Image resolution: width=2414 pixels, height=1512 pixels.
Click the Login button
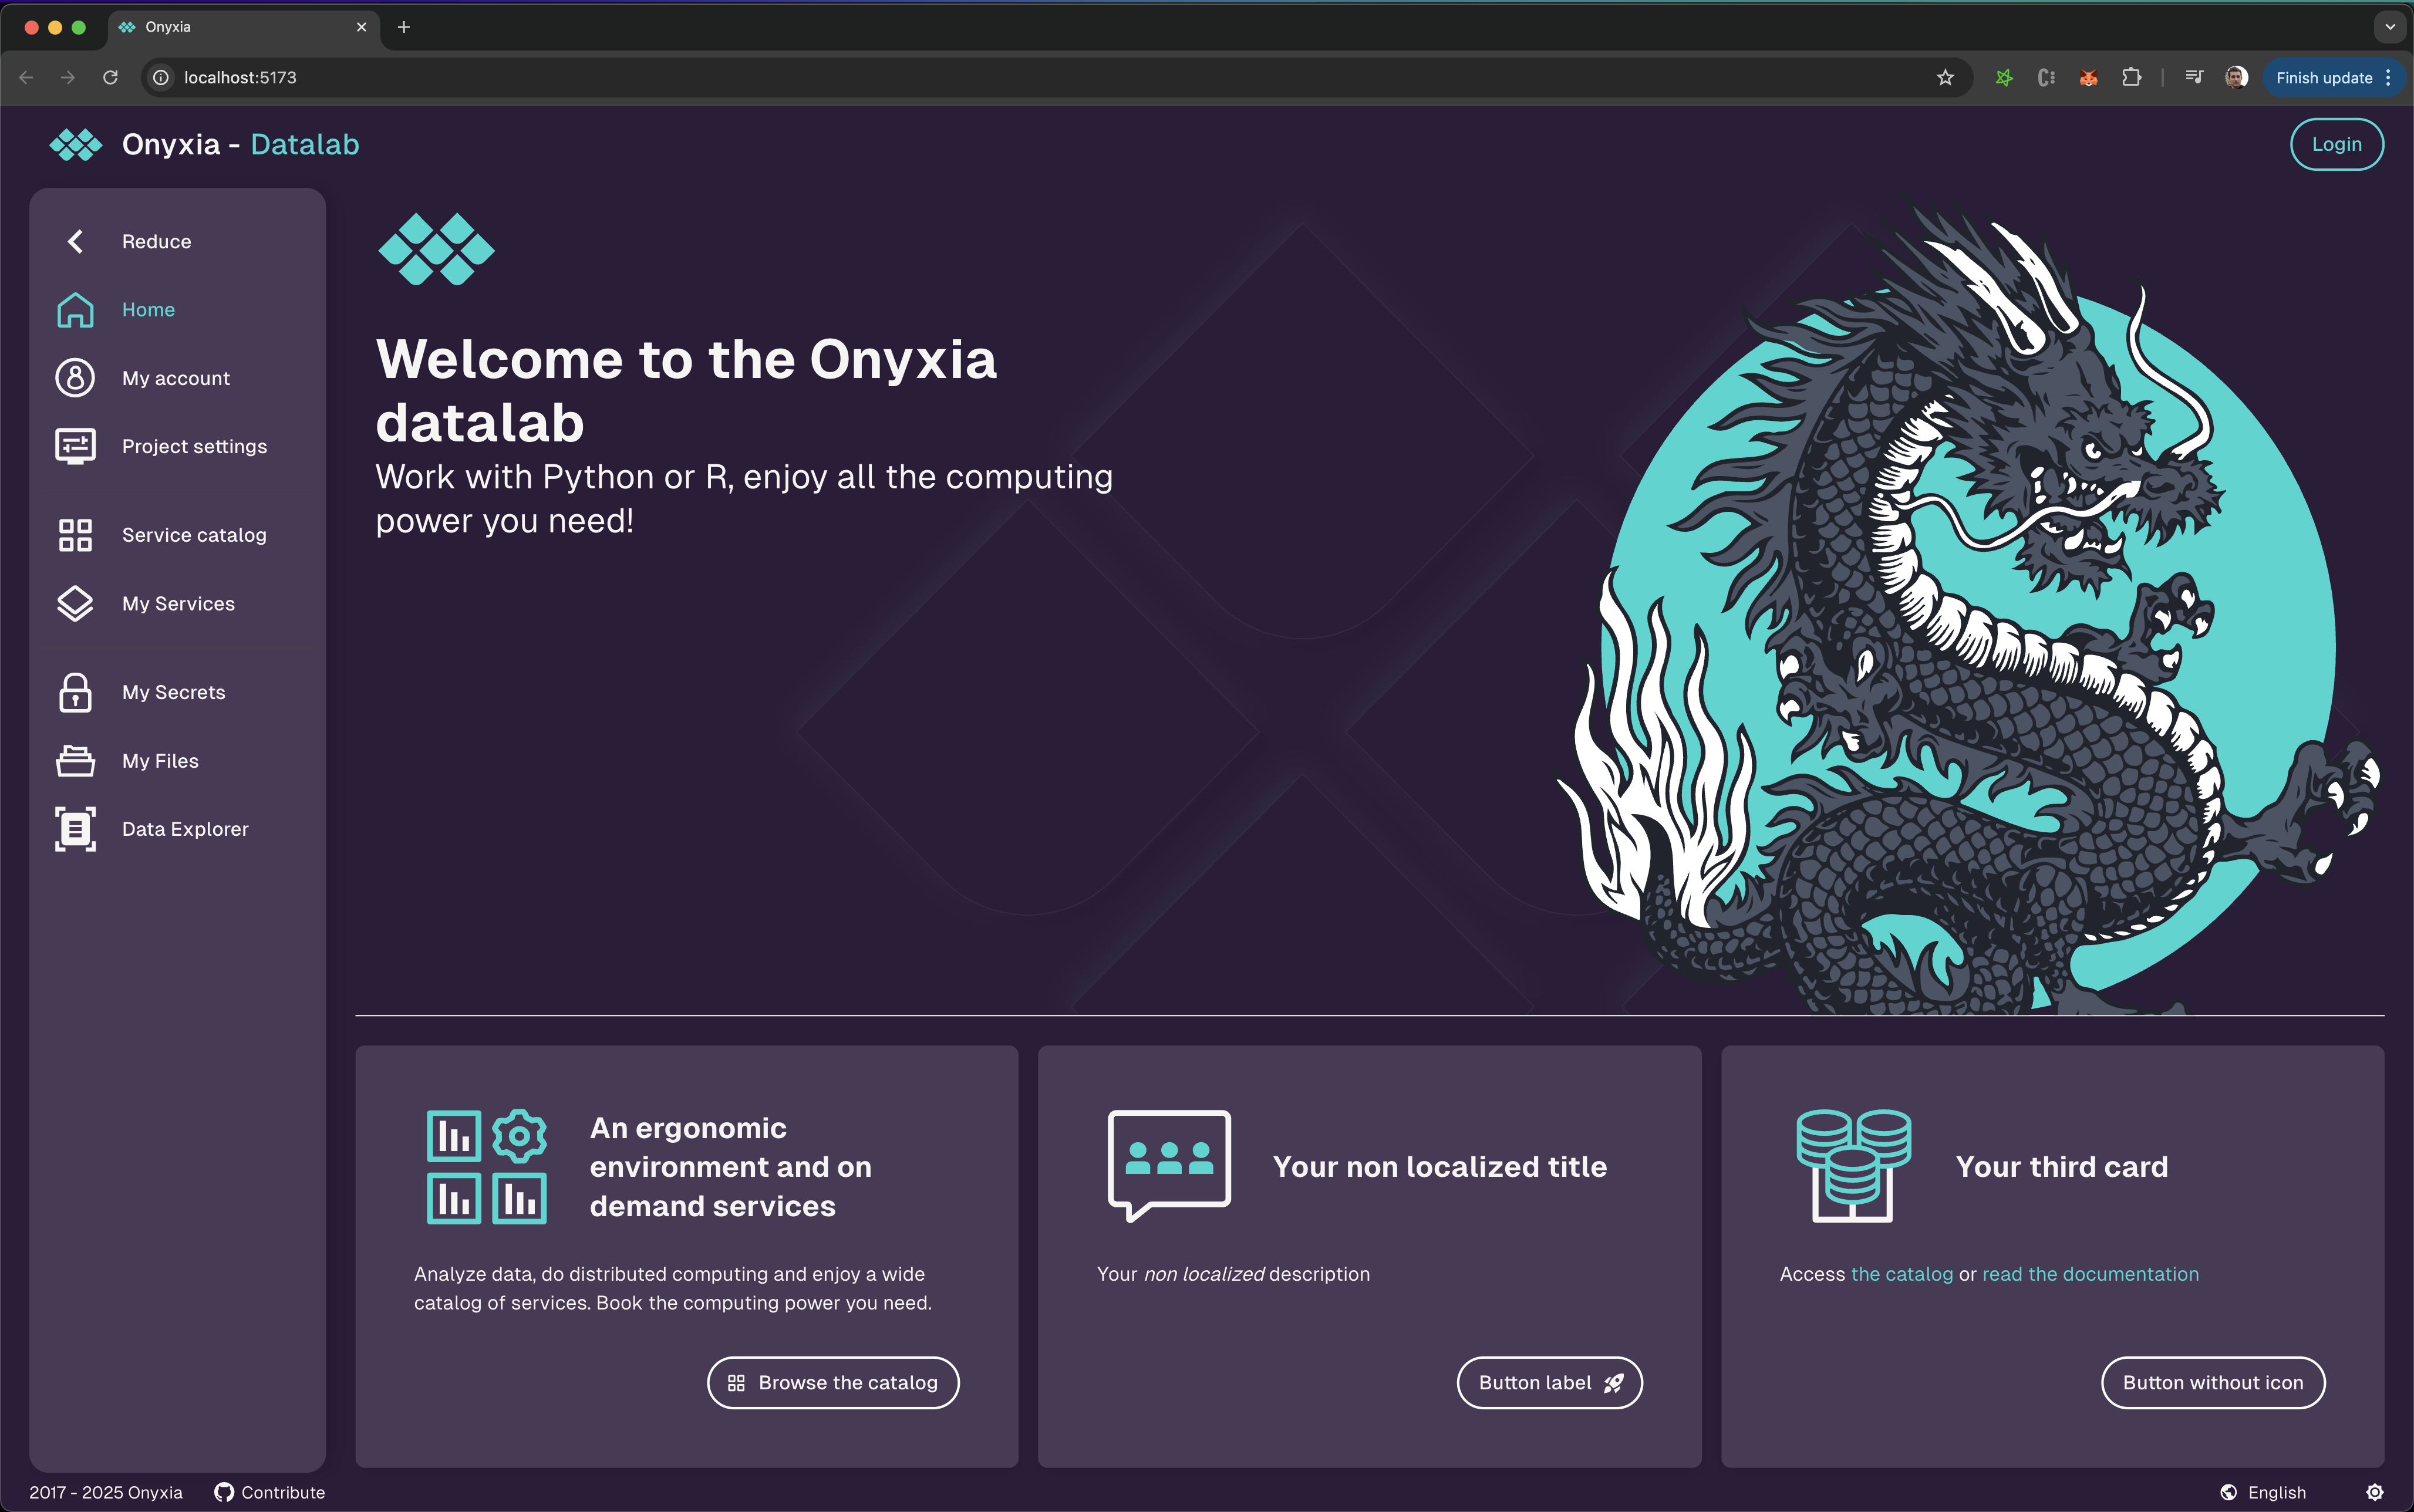2336,144
